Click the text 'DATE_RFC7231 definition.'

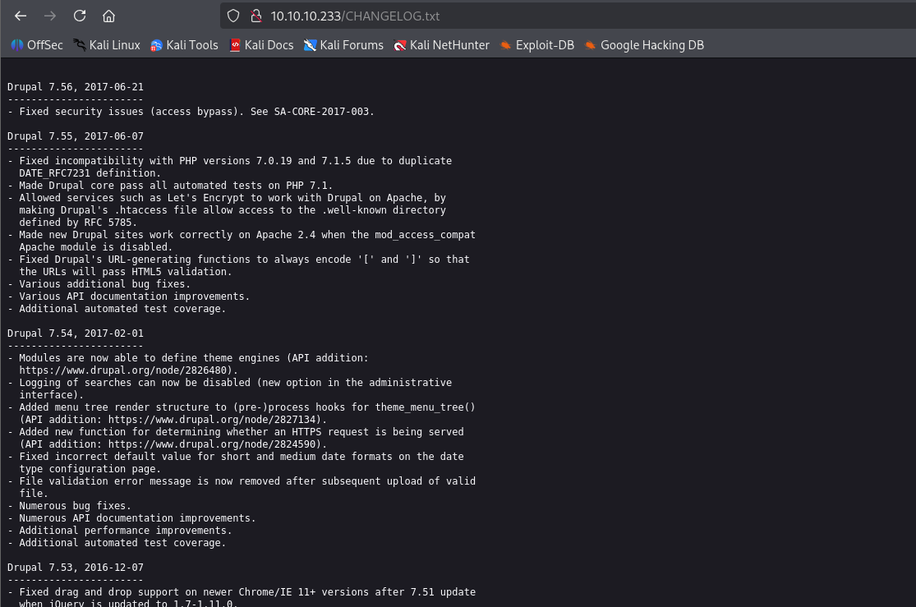(x=90, y=173)
